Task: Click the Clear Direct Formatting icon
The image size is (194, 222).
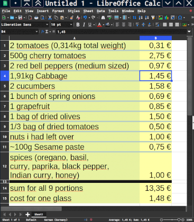Action: (x=78, y=17)
